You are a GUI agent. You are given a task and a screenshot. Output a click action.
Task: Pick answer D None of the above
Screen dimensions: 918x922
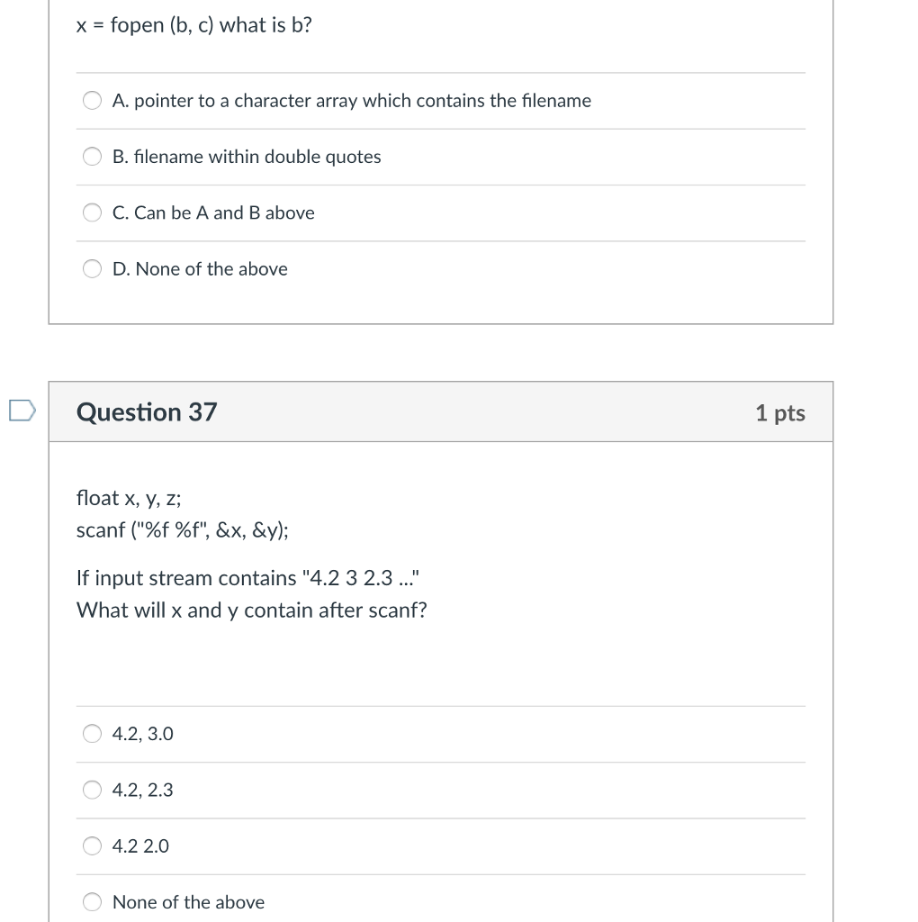click(92, 268)
